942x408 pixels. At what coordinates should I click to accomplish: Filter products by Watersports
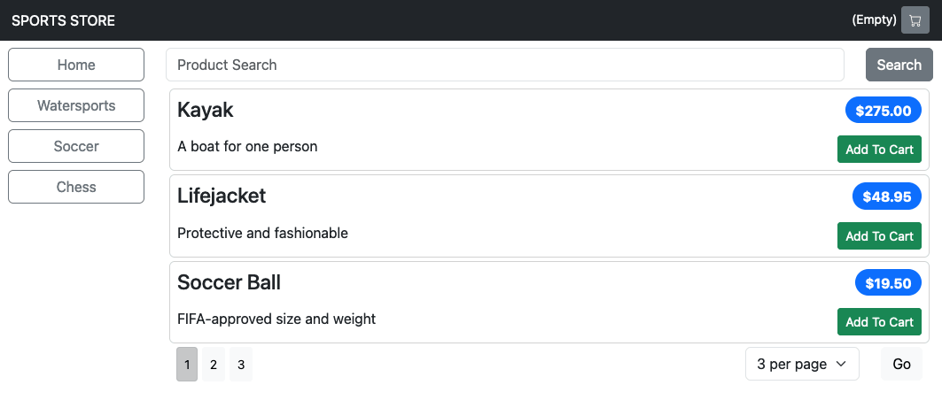pos(76,105)
